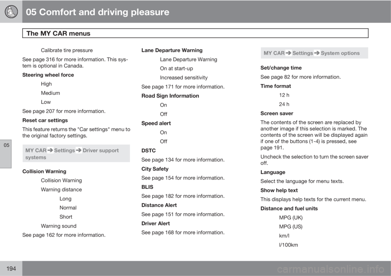
Task: Select the '05 Comfort and driving pleasure' heading
Action: [x=97, y=12]
